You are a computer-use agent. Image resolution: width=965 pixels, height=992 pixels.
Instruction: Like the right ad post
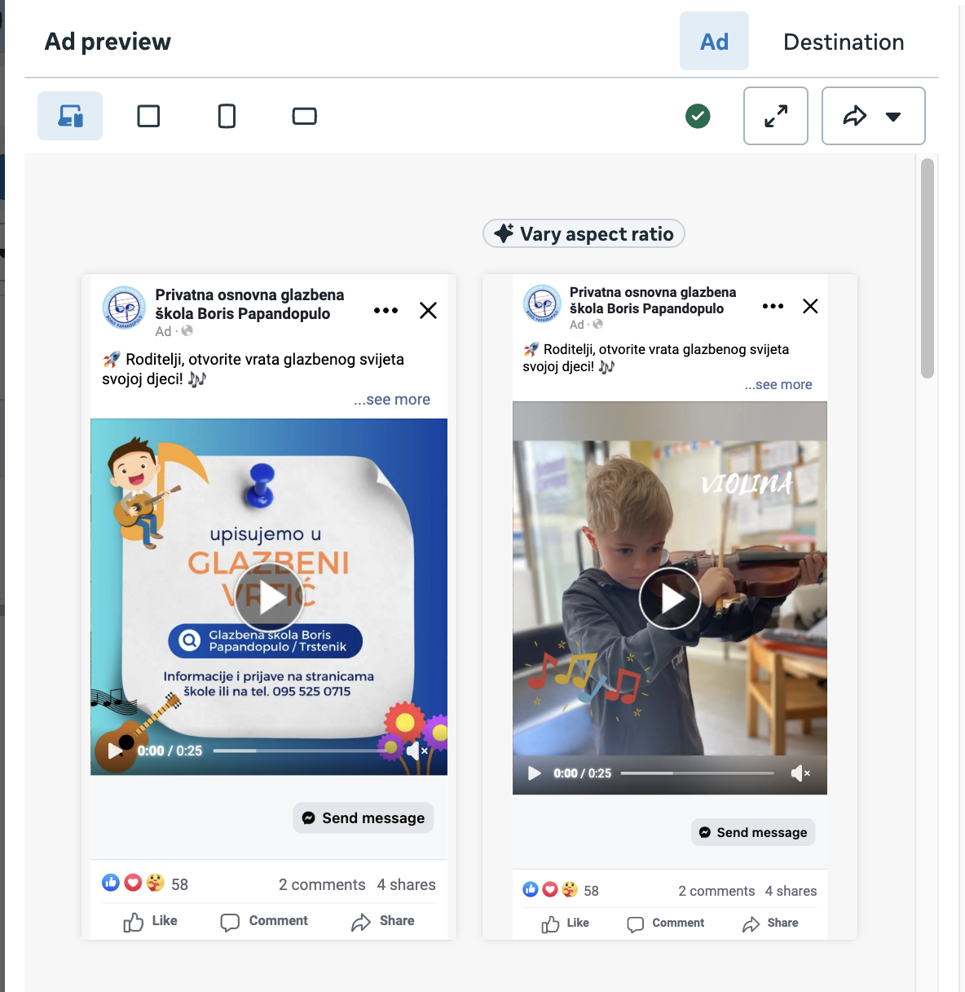click(x=565, y=923)
